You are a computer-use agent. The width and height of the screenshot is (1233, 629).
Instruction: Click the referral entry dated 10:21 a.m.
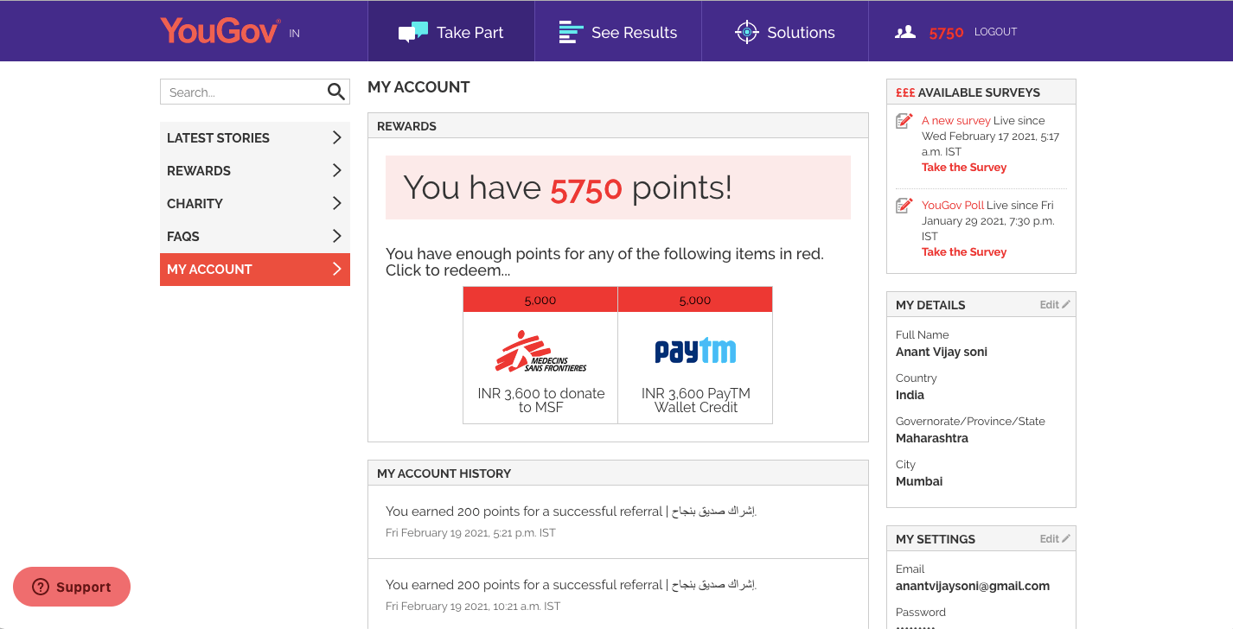618,594
